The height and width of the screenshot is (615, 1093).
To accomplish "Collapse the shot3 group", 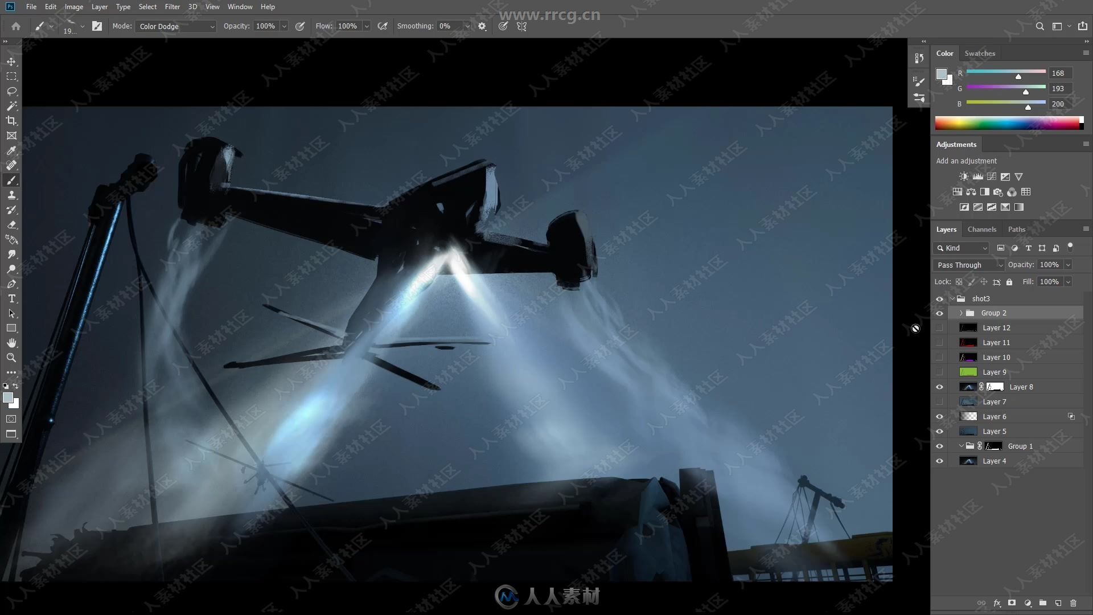I will pyautogui.click(x=952, y=299).
